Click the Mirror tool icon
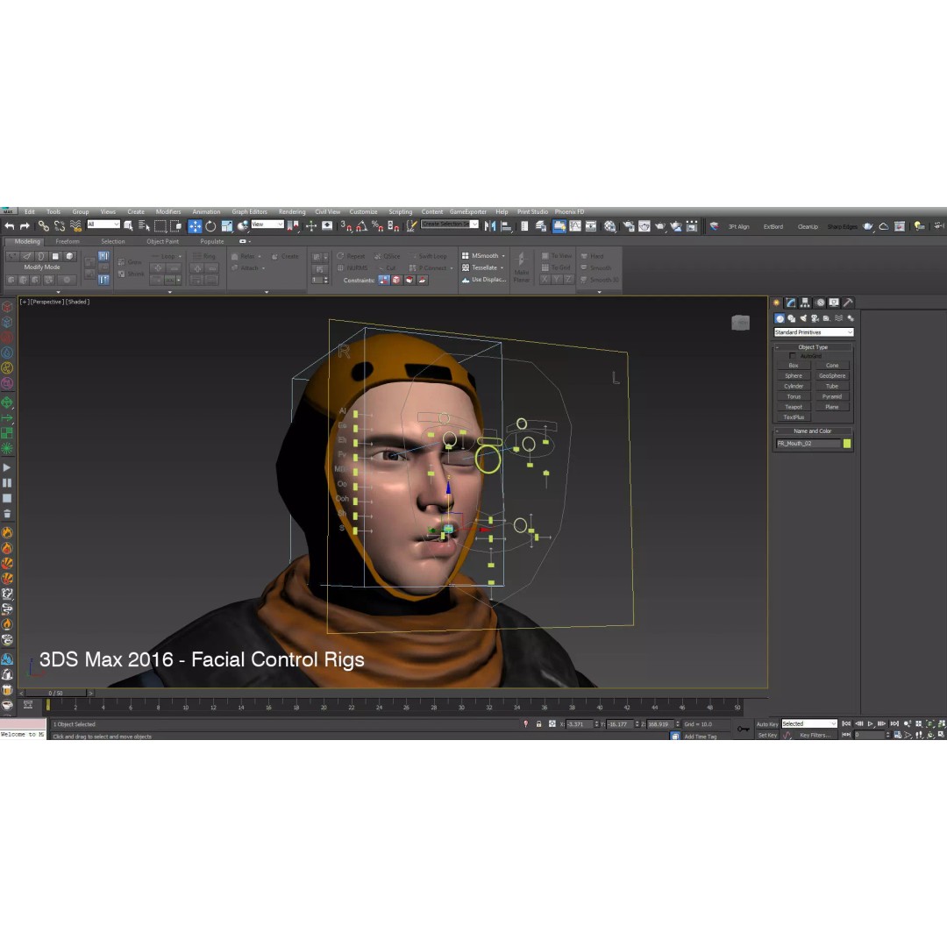Screen dimensions: 947x947 [490, 226]
